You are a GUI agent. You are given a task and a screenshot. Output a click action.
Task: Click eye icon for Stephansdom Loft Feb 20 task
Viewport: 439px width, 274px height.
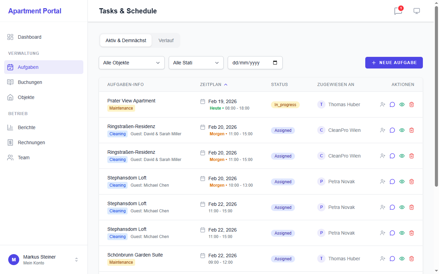[402, 182]
